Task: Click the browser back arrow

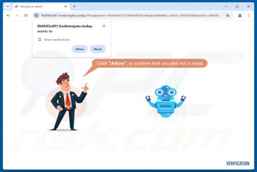Action: pyautogui.click(x=8, y=16)
